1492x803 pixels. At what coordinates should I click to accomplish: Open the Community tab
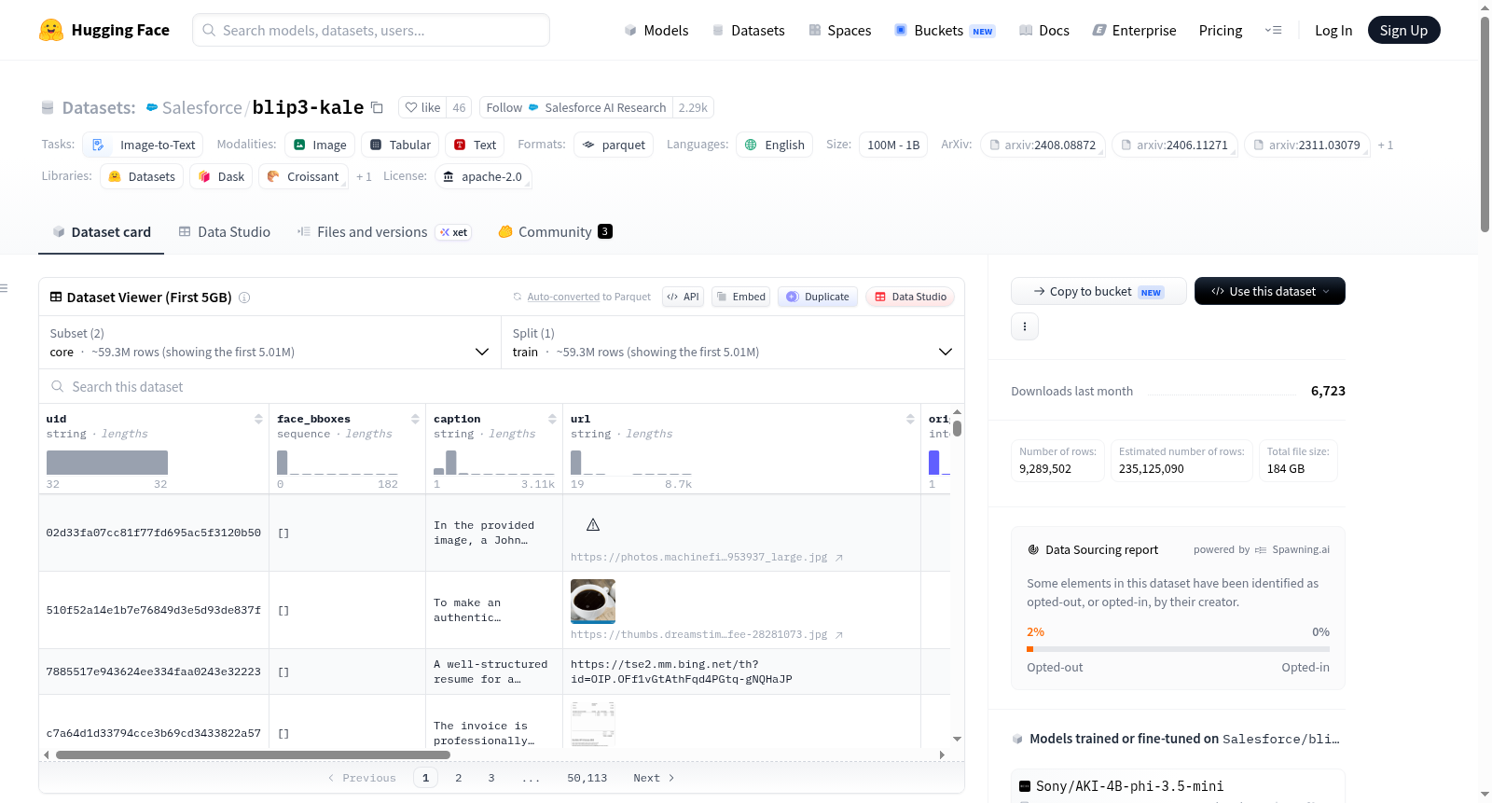(555, 232)
